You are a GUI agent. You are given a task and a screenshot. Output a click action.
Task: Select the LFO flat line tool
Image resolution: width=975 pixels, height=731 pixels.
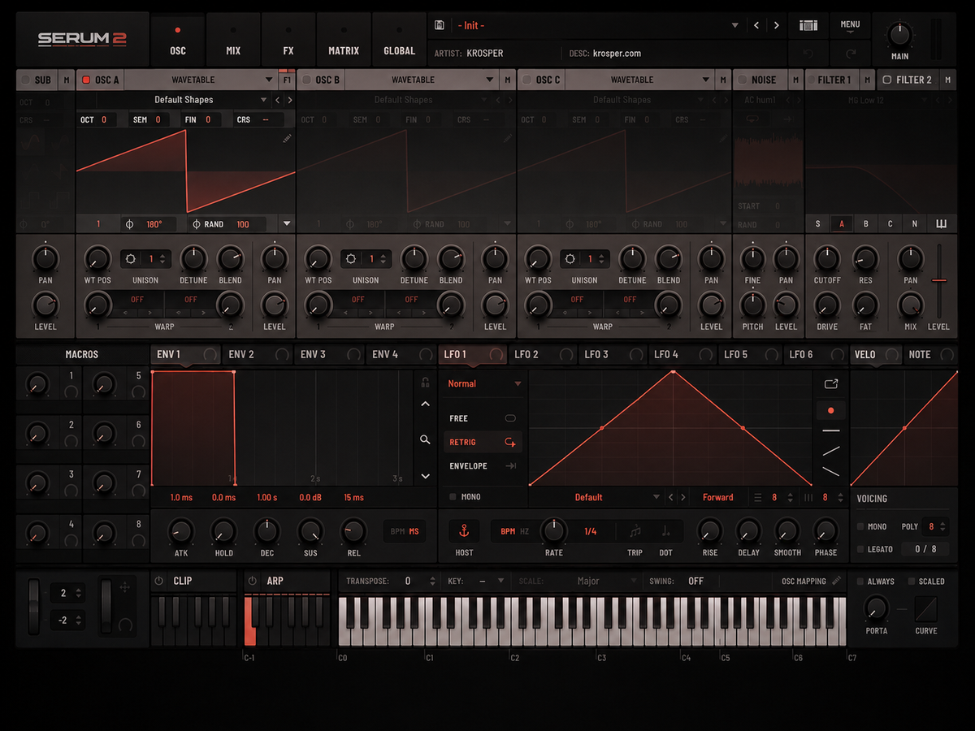830,430
